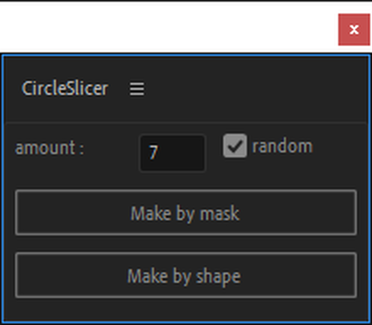Select the CircleSlicer panel tab title
Screen dimensions: 372x325
point(65,88)
